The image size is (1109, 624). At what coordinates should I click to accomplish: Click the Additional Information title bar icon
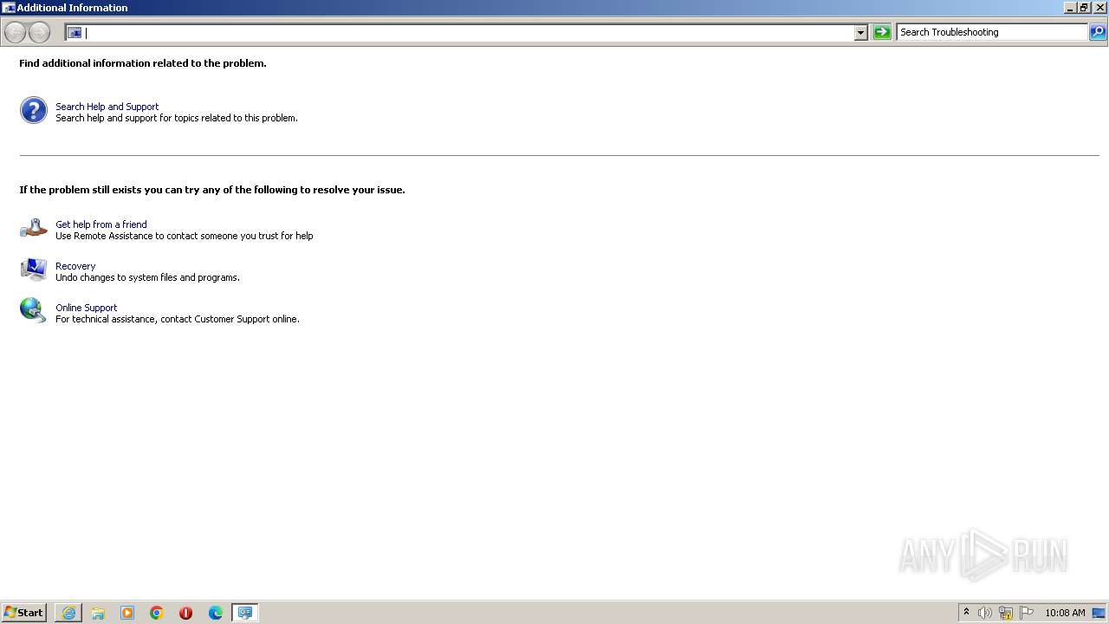pos(9,8)
